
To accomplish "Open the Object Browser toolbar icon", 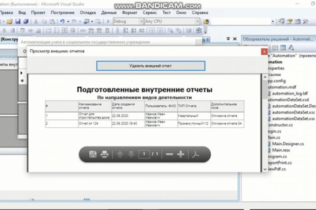I will pos(298,21).
